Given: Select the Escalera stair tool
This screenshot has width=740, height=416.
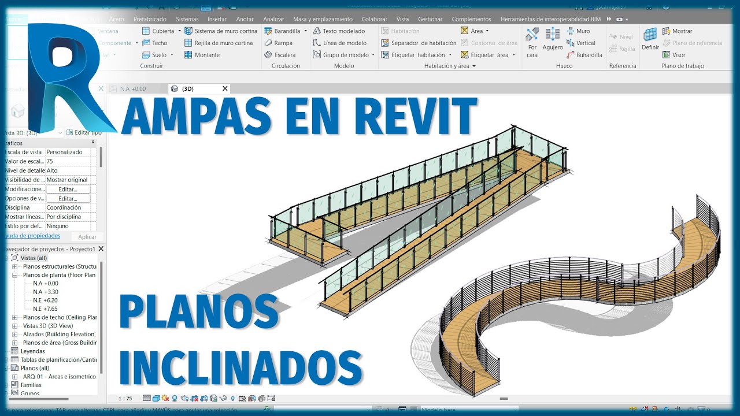Looking at the screenshot, I should click(x=280, y=55).
